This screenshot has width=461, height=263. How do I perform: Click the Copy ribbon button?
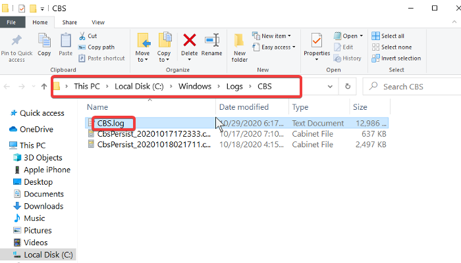point(44,45)
